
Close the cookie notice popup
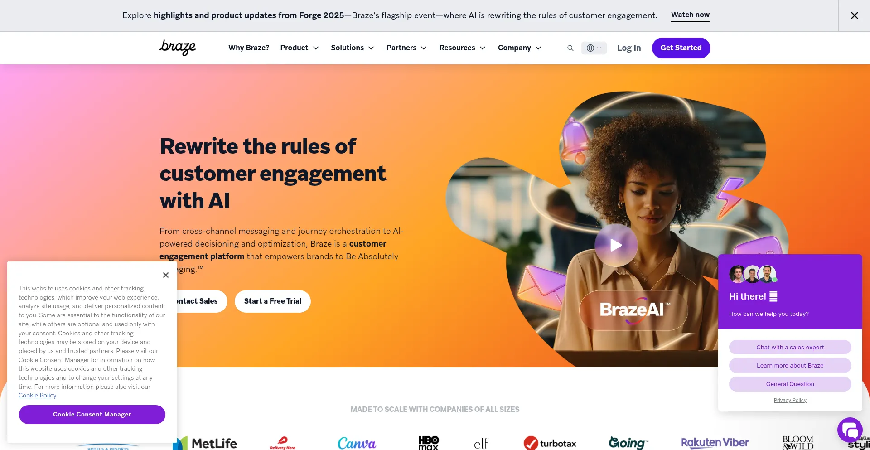166,275
